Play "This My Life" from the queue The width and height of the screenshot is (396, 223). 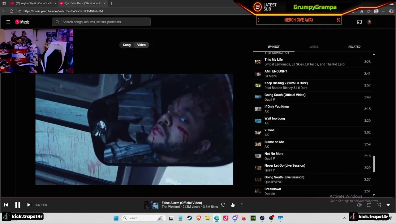(x=312, y=62)
